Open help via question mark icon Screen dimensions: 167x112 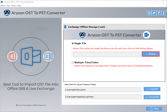[x=158, y=13]
